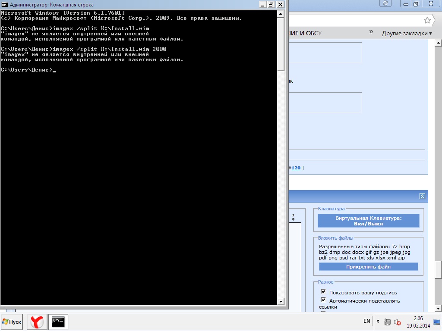Click the Command Prompt taskbar icon
442x331 pixels.
[x=58, y=322]
